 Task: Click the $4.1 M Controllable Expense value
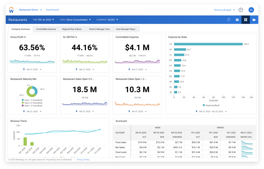137,47
